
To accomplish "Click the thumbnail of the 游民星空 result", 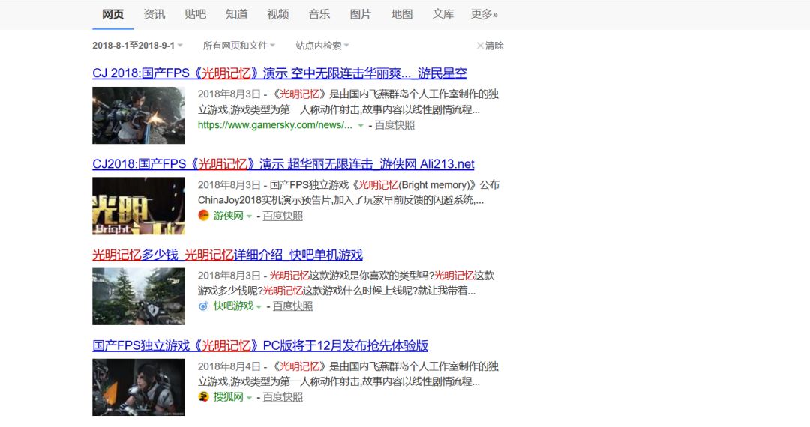I will (x=139, y=115).
